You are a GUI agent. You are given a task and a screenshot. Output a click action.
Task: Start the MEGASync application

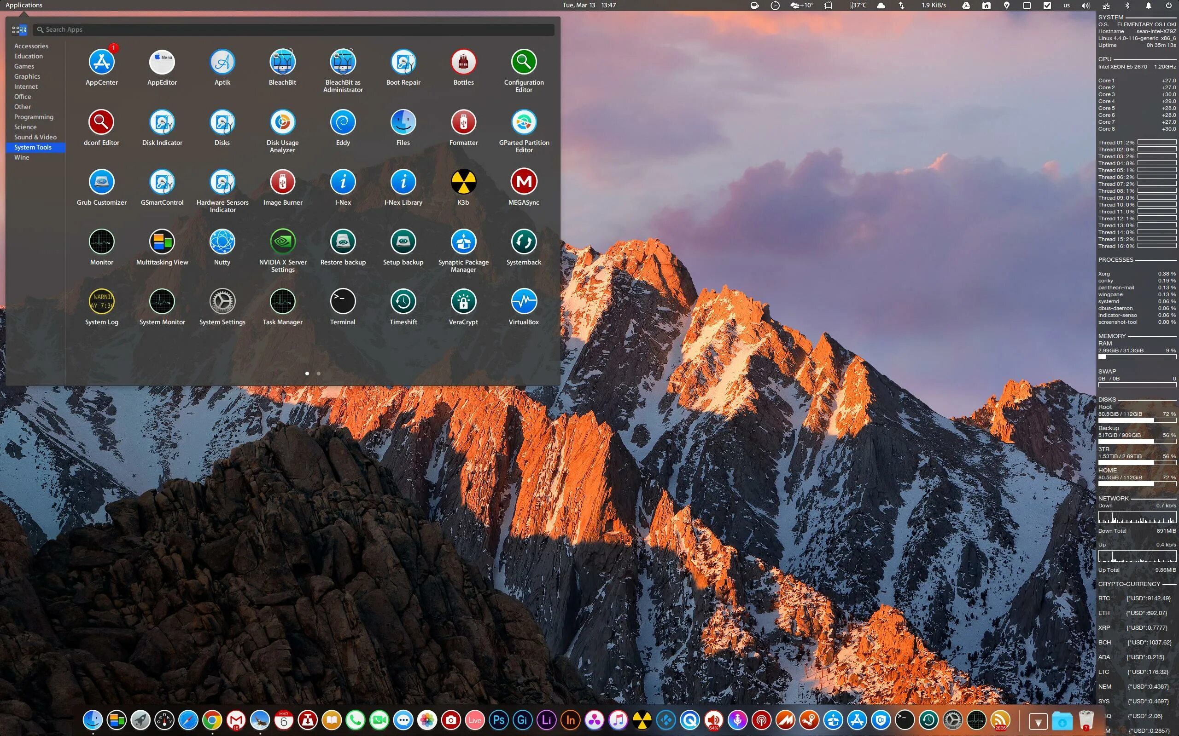pos(524,183)
